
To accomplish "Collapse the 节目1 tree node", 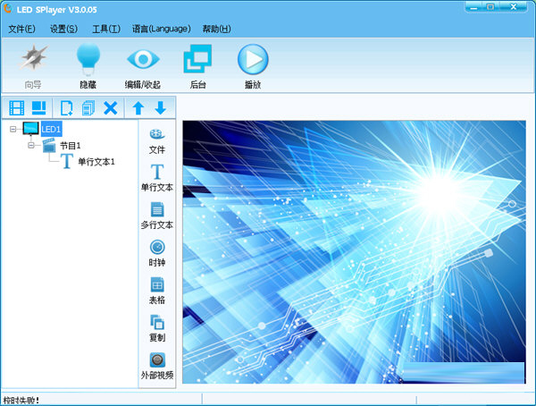I will (x=30, y=145).
